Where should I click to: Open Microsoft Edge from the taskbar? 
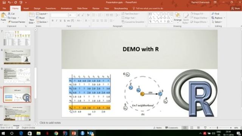pyautogui.click(x=21, y=133)
